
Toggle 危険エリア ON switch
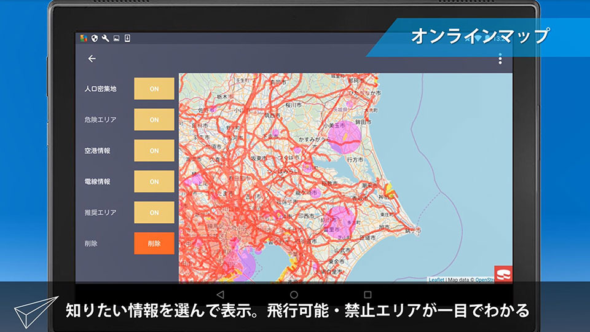pyautogui.click(x=154, y=120)
